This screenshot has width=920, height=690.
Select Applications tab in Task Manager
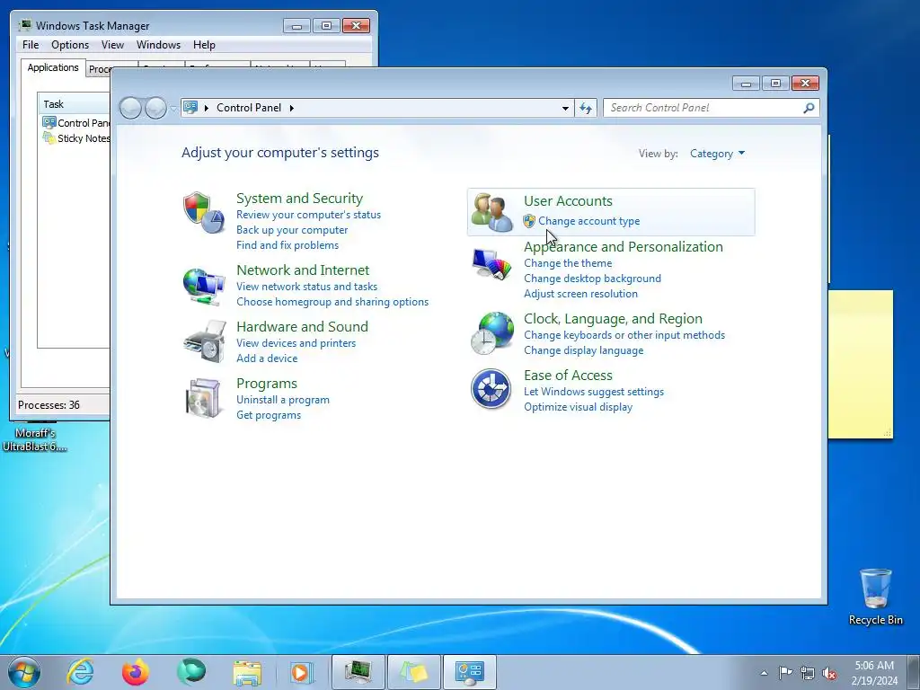(53, 67)
